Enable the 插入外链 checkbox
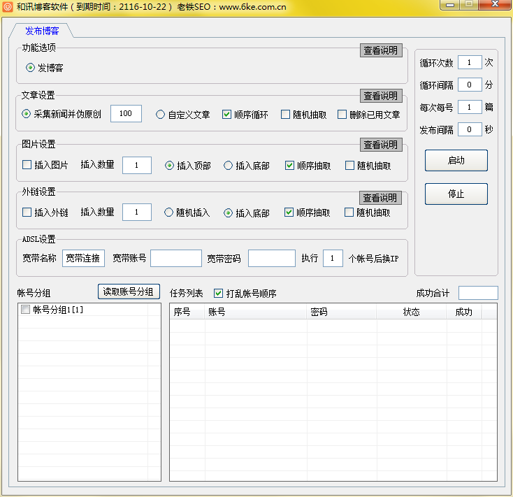 (27, 213)
